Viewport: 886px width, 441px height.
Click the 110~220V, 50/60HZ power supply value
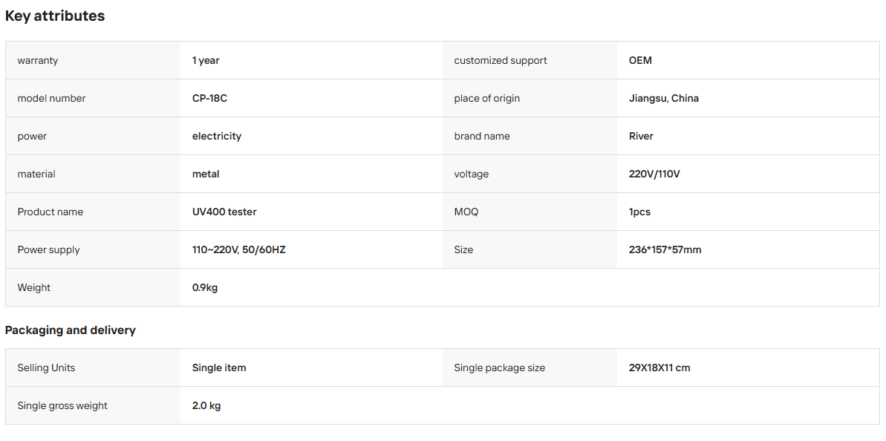238,249
